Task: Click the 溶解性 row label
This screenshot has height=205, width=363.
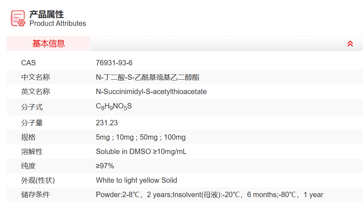Action: tap(32, 152)
